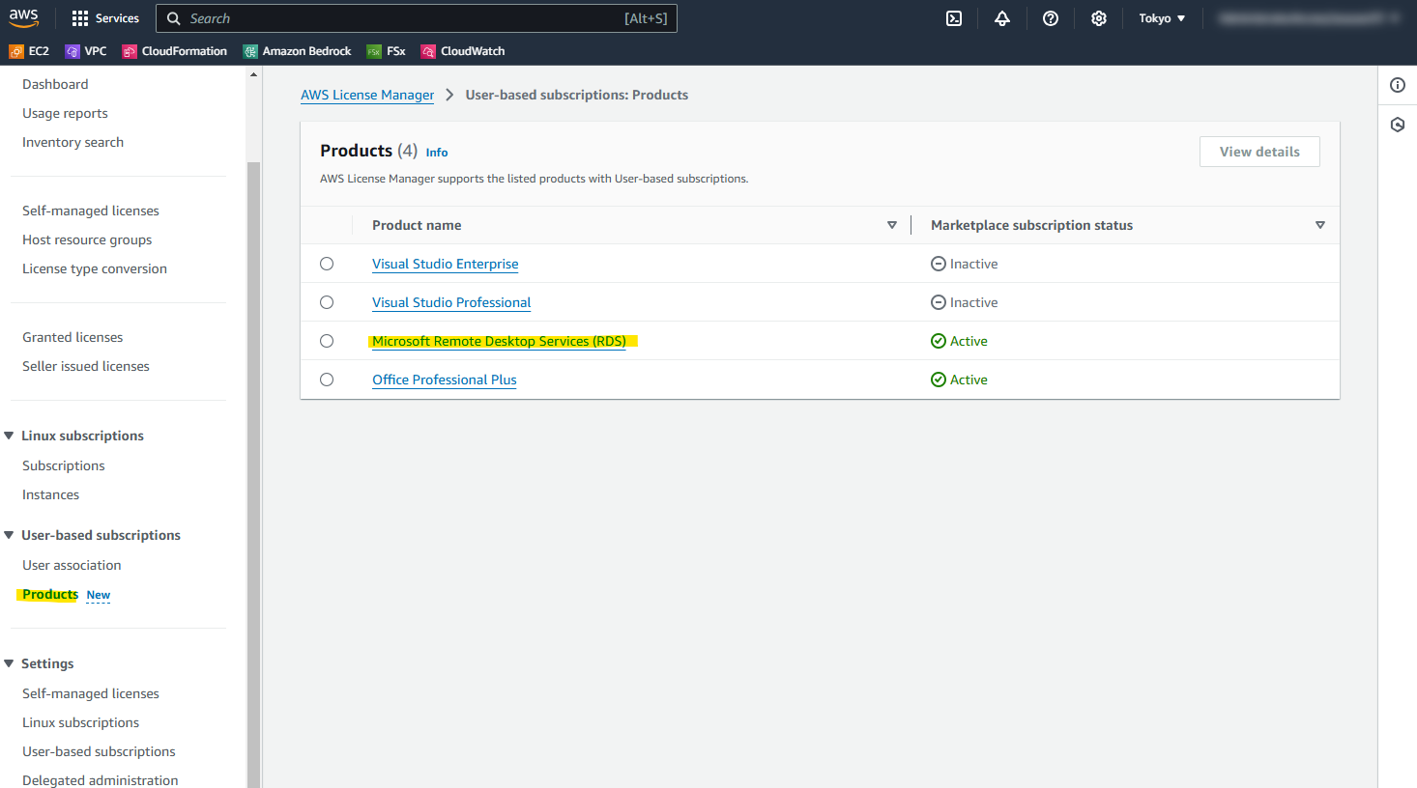This screenshot has height=788, width=1417.
Task: Open CloudFormation favorite shortcut
Action: [175, 51]
